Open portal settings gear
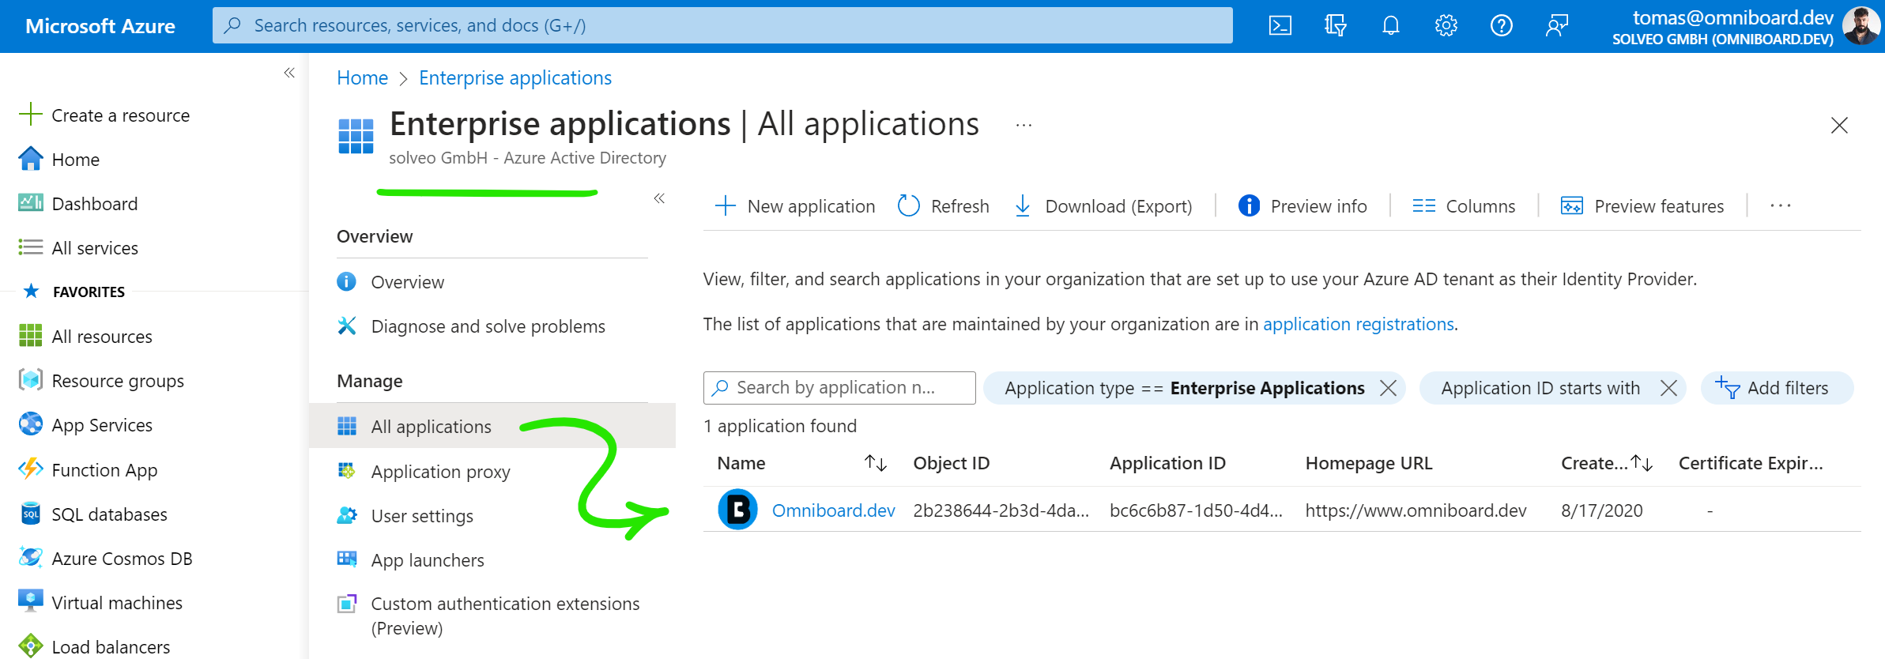The image size is (1885, 659). click(1446, 26)
